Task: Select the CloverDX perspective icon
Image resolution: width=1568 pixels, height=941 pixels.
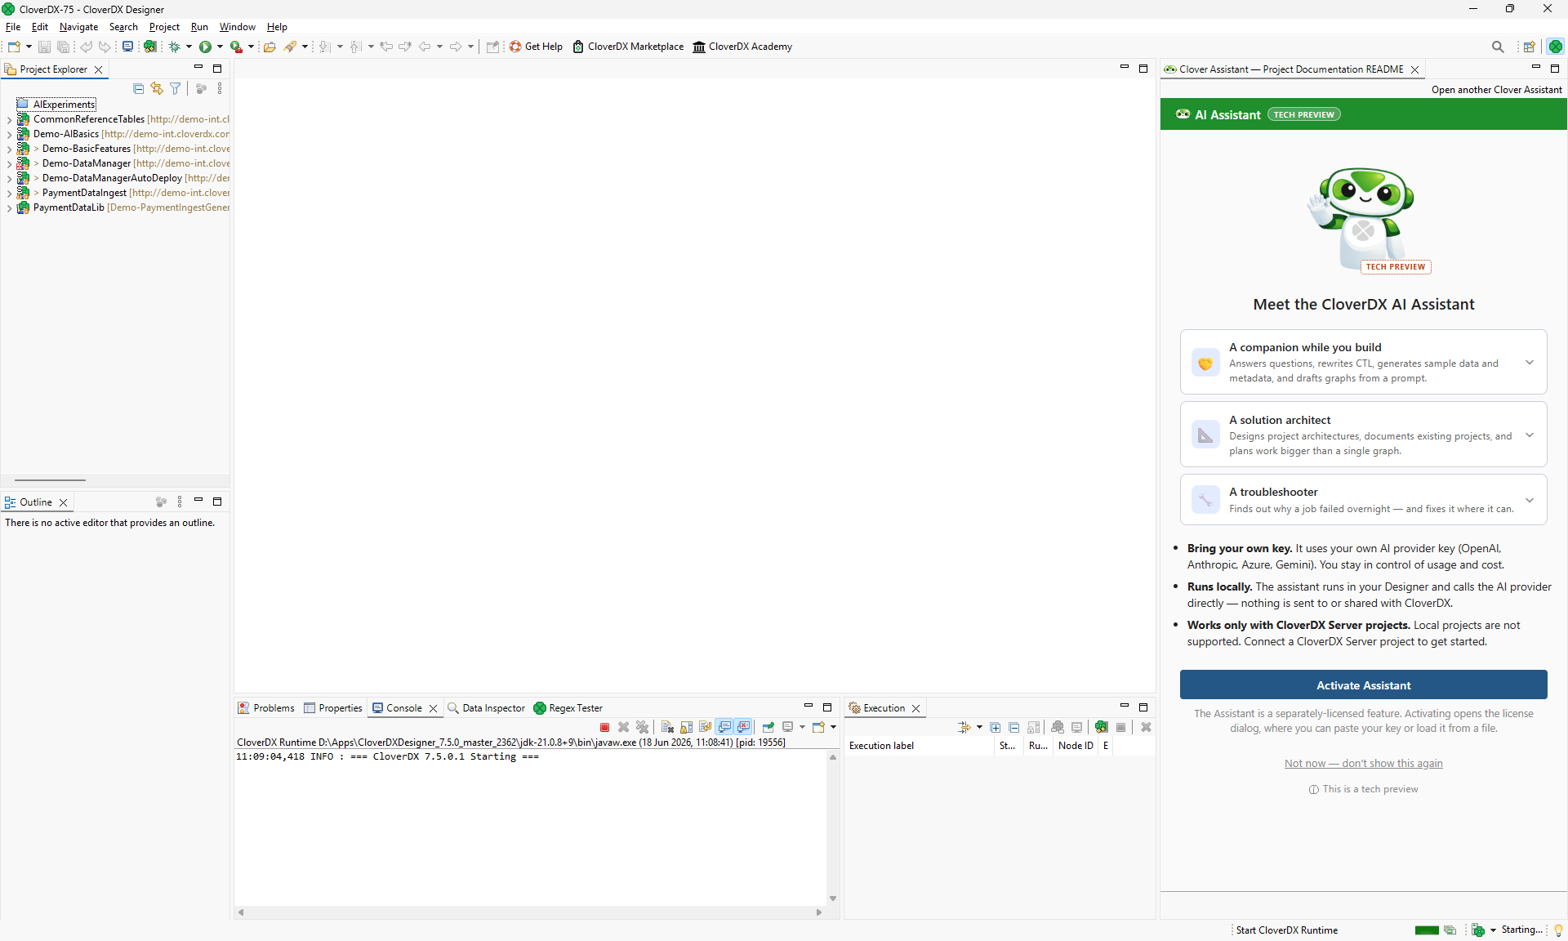Action: [1556, 47]
